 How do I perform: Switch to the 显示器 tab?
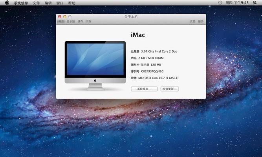[x=71, y=22]
